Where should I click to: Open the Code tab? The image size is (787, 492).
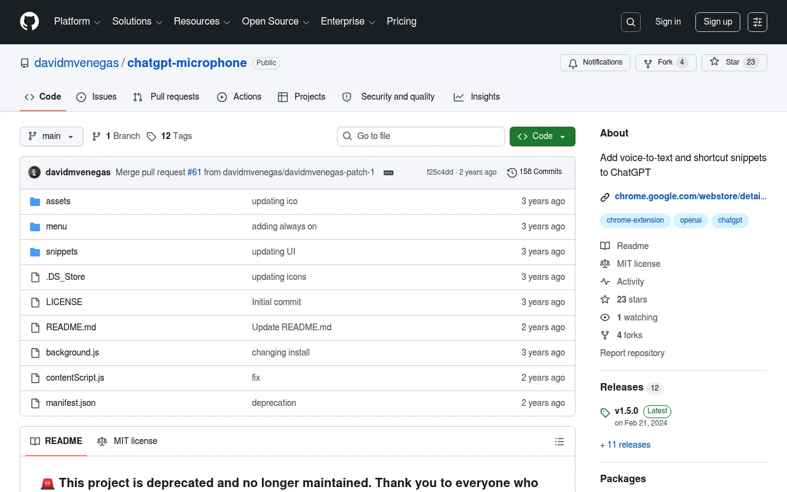click(x=43, y=97)
